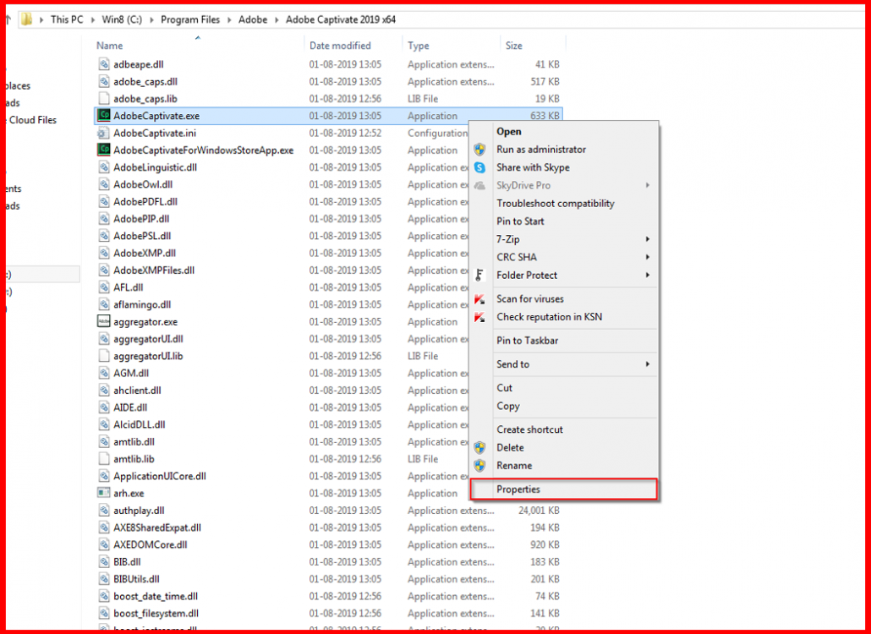Click the Kaspersky icon next to Scan for viruses
This screenshot has height=634, width=871.
[x=480, y=298]
